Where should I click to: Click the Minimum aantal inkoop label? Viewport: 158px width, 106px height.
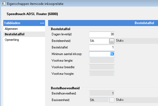coord(67,54)
